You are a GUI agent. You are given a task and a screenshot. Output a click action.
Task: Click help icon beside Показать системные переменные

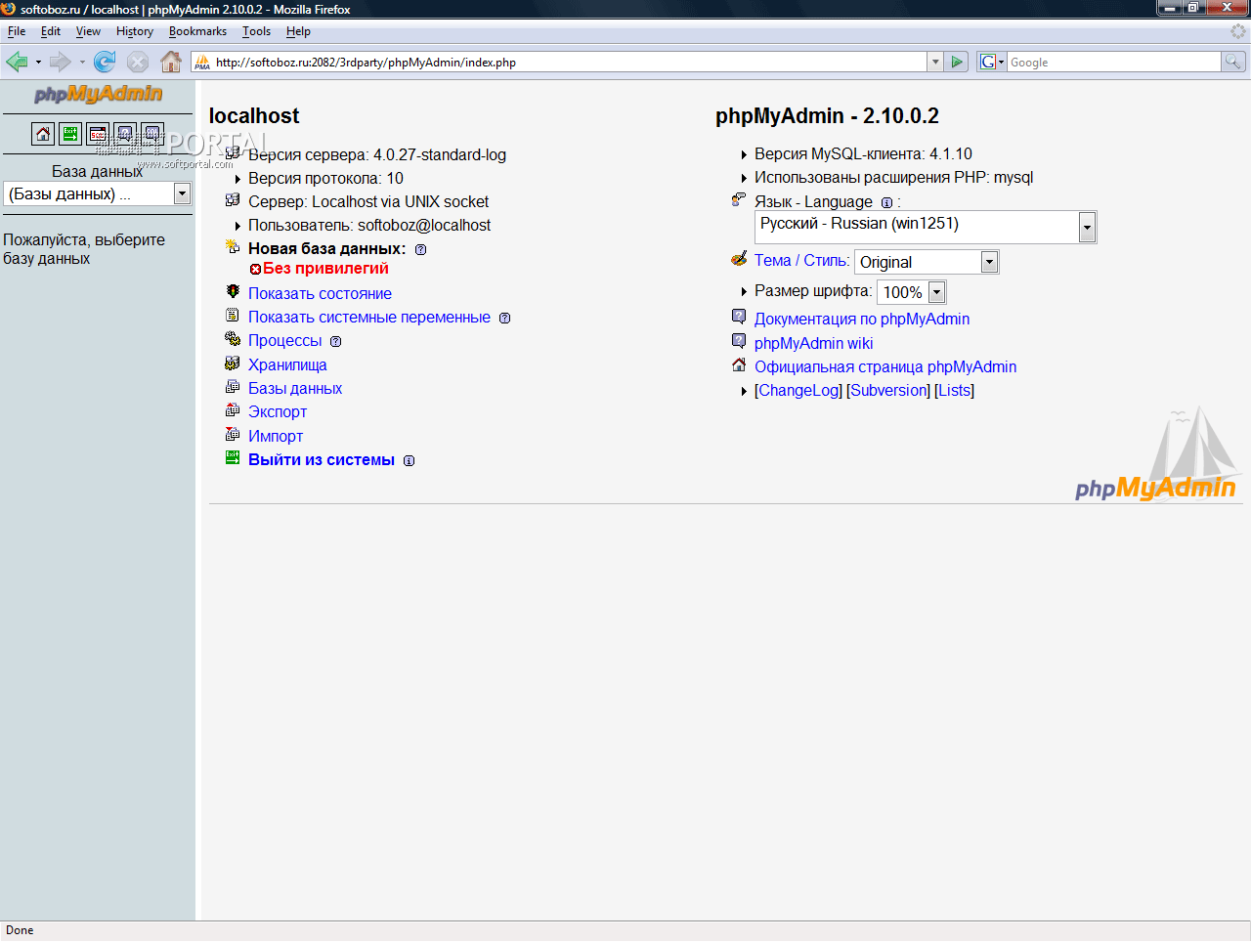504,318
